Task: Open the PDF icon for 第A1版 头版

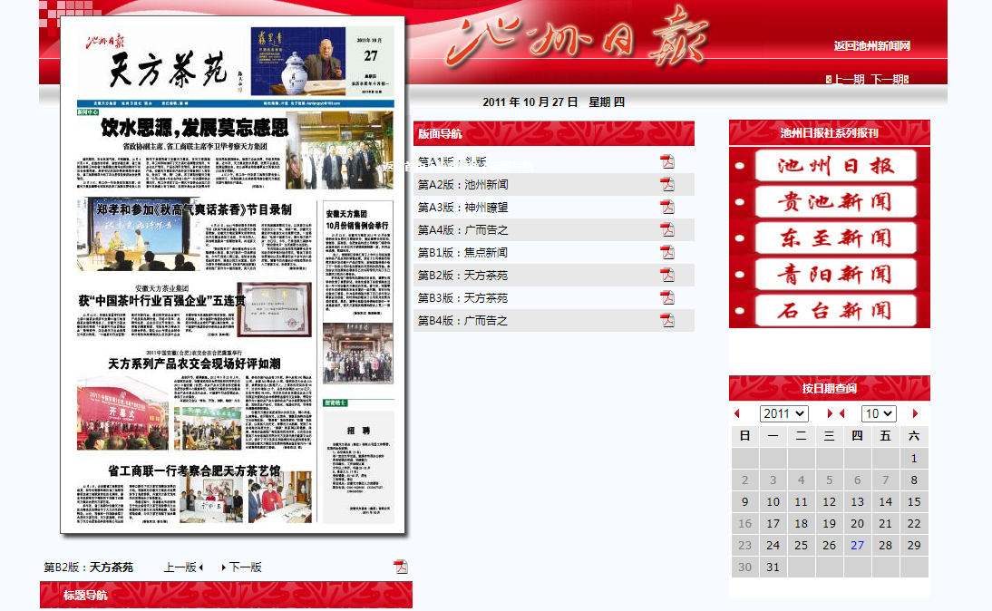Action: 667,162
